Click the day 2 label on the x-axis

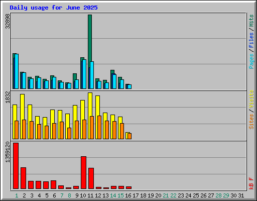[x=24, y=195]
